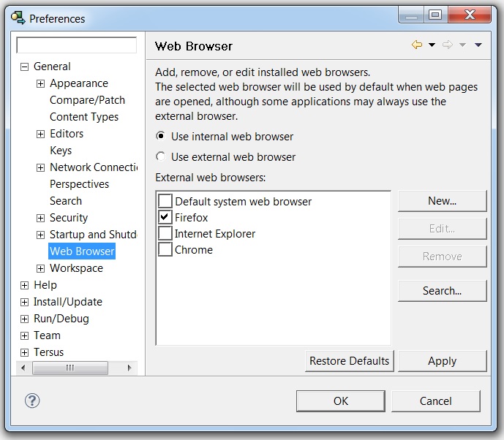Image resolution: width=504 pixels, height=440 pixels.
Task: Select the Appearance tree label
Action: coord(79,83)
